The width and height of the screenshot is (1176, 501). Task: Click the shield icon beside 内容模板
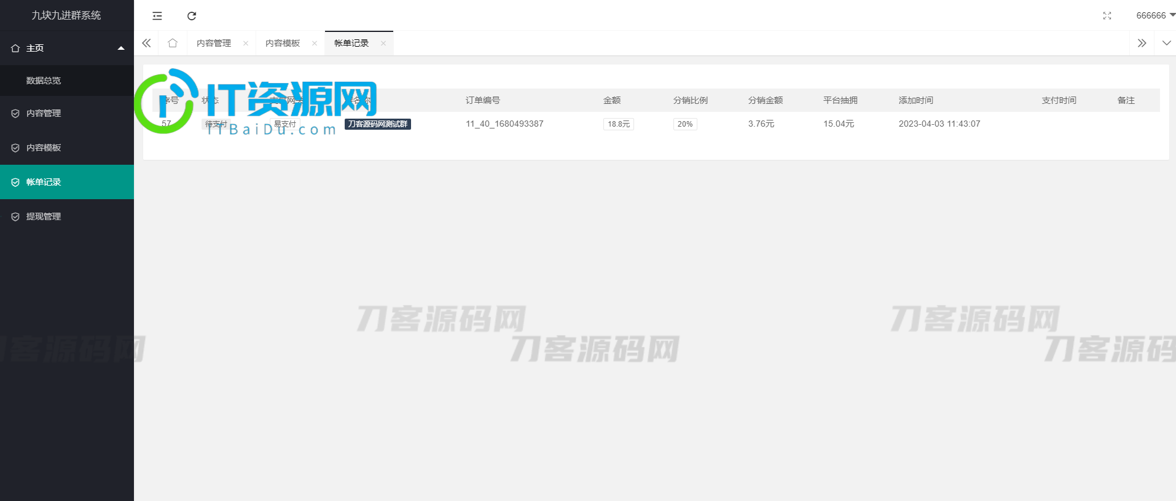pos(15,148)
